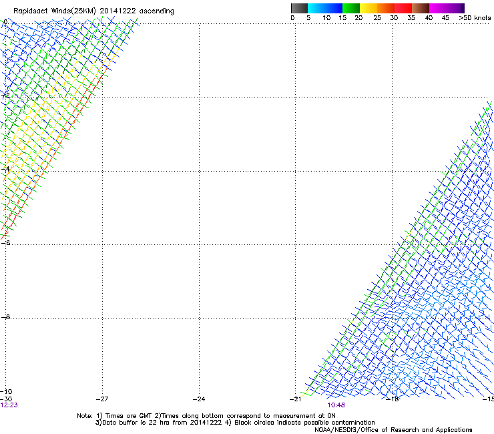Click the purple 10:48 pass time label
Image resolution: width=494 pixels, height=434 pixels.
pos(336,405)
